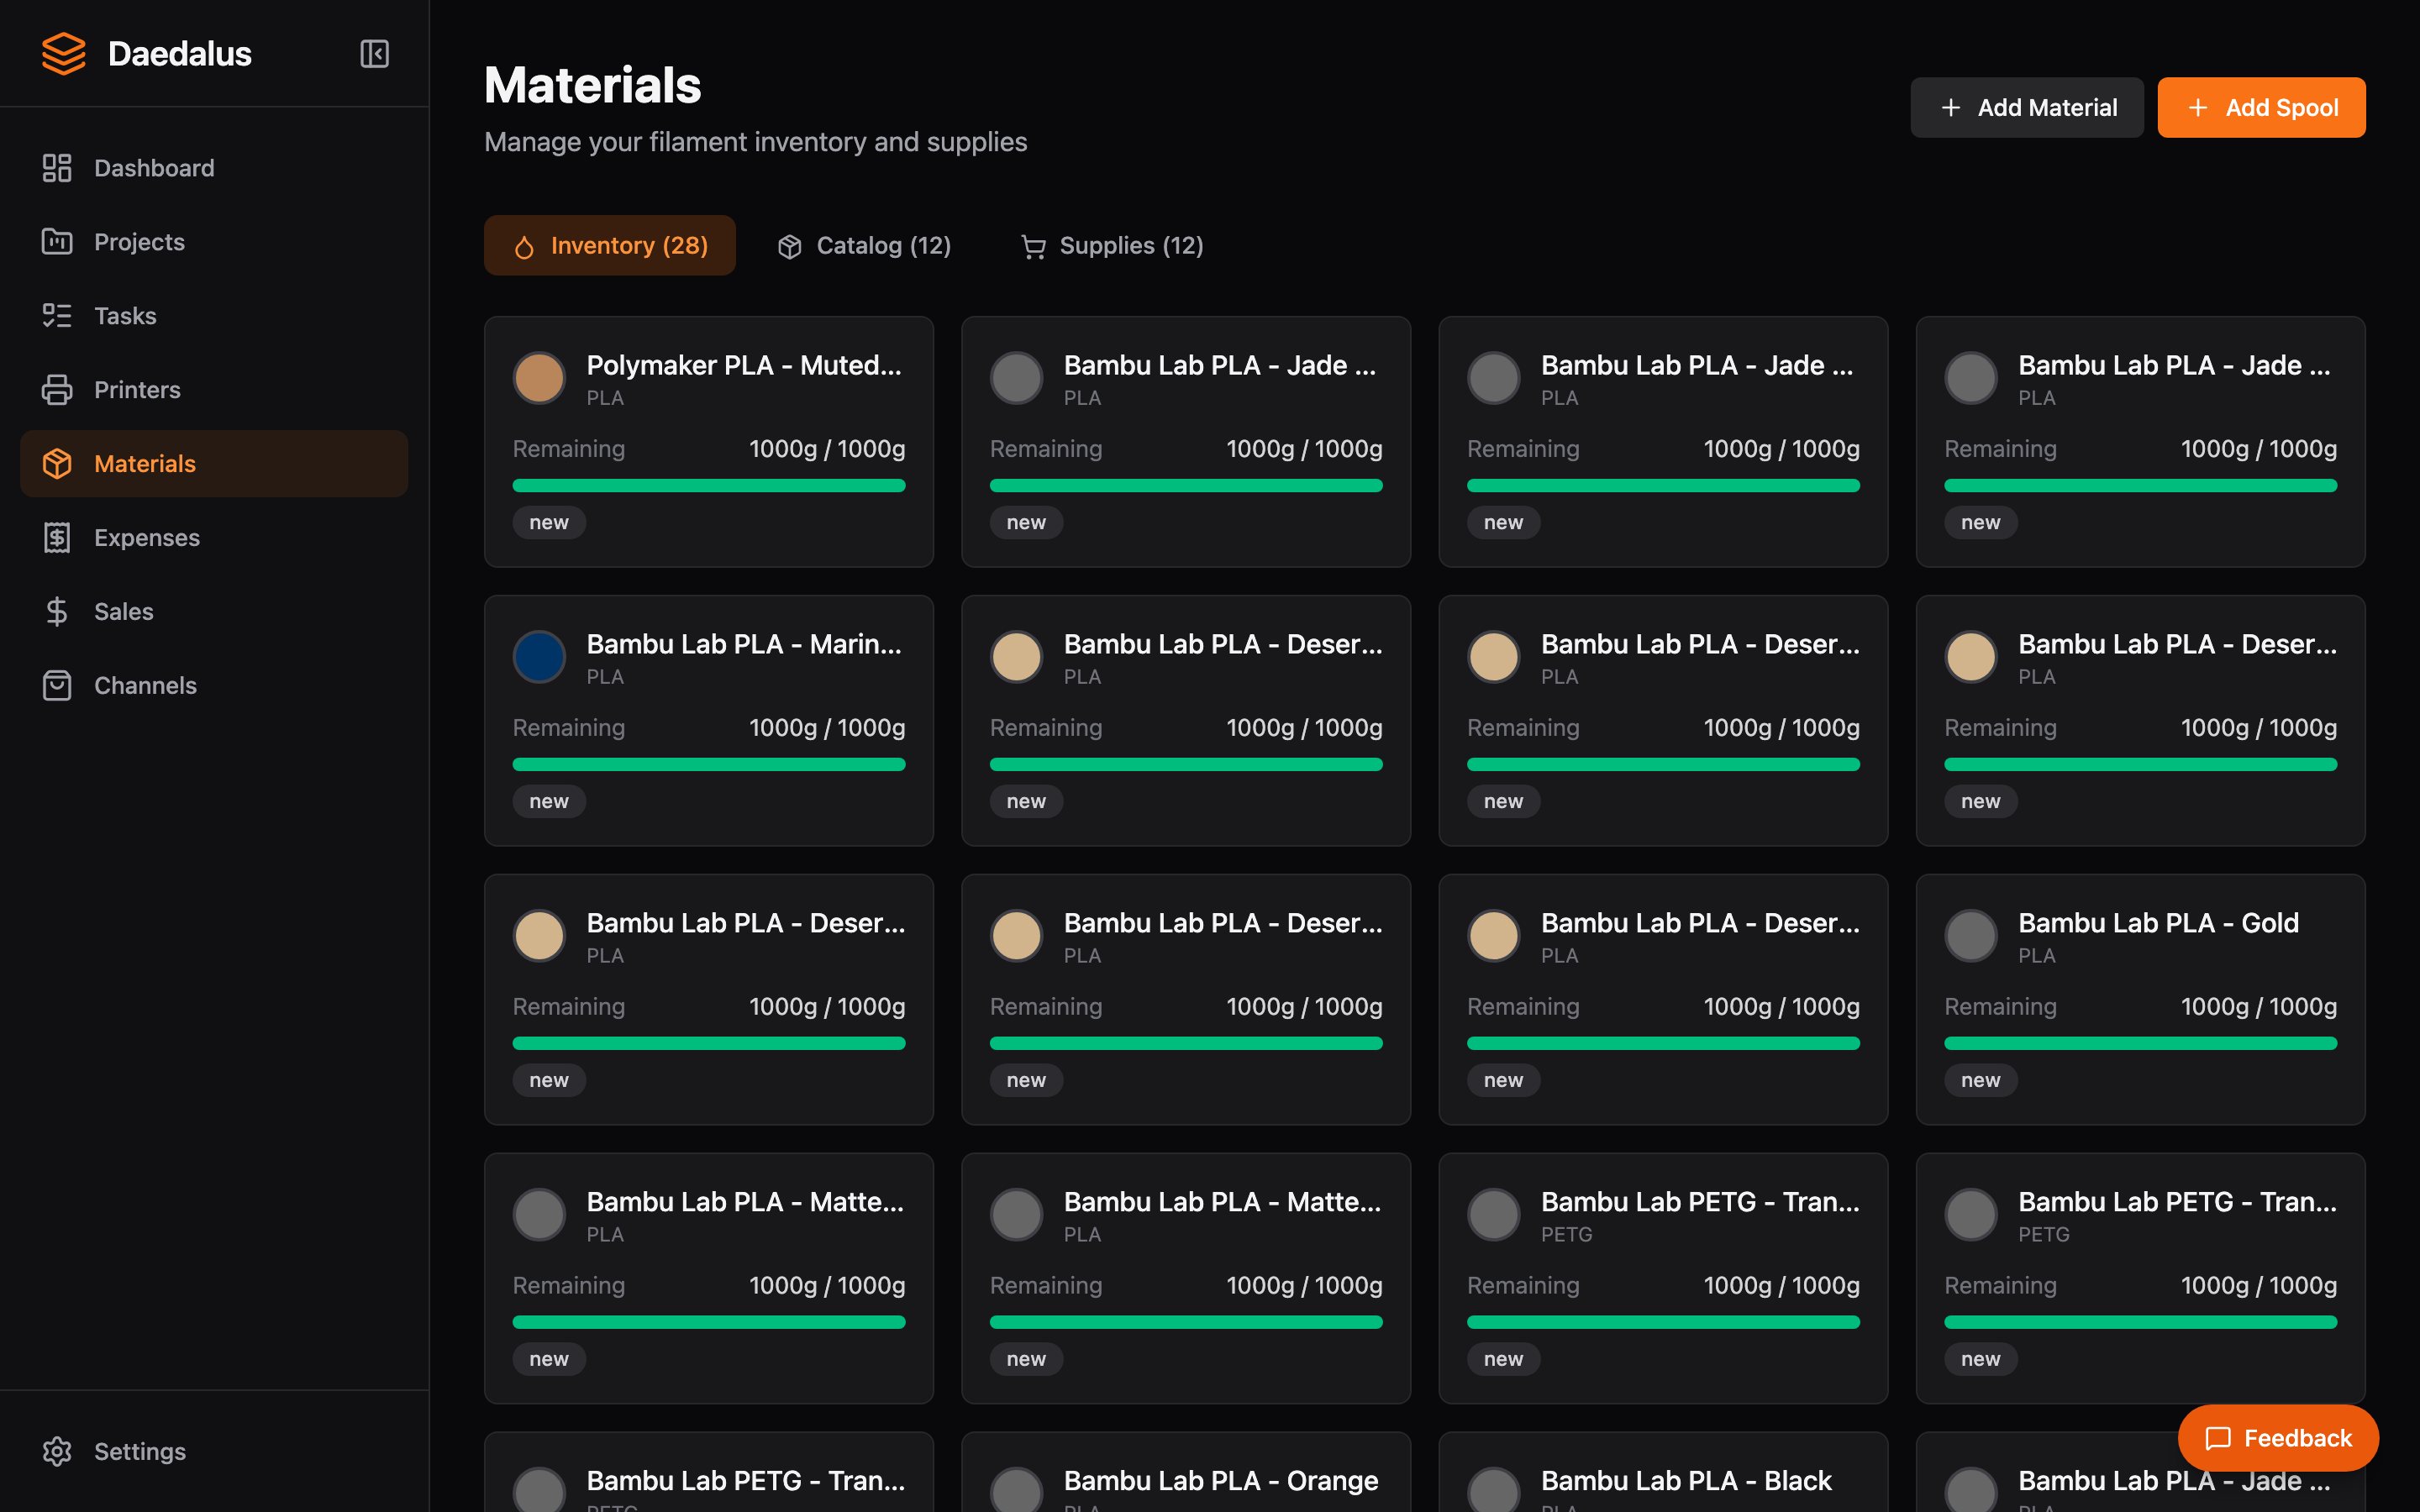Click the tan Desert color swatch

click(1016, 656)
